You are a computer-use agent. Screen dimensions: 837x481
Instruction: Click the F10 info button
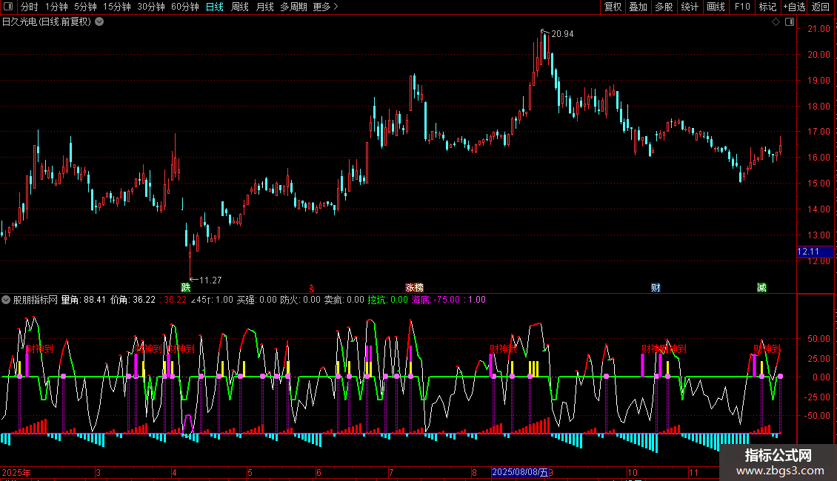coord(742,7)
